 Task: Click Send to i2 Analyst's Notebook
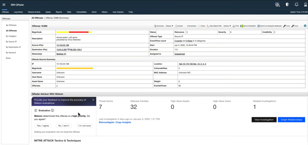coord(269,26)
